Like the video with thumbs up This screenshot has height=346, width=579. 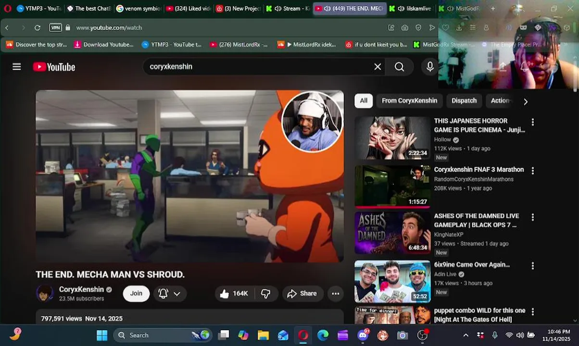[x=234, y=294]
